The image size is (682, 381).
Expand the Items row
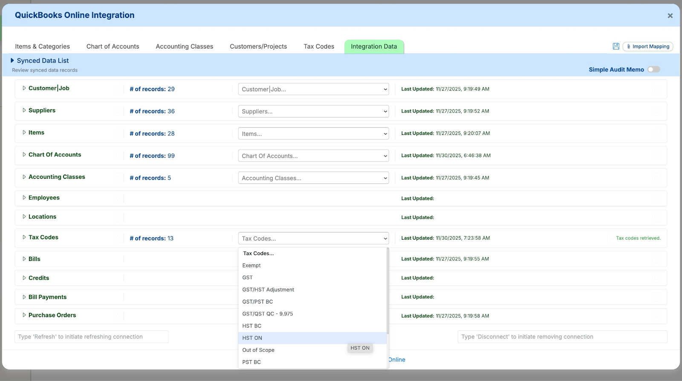(x=24, y=132)
